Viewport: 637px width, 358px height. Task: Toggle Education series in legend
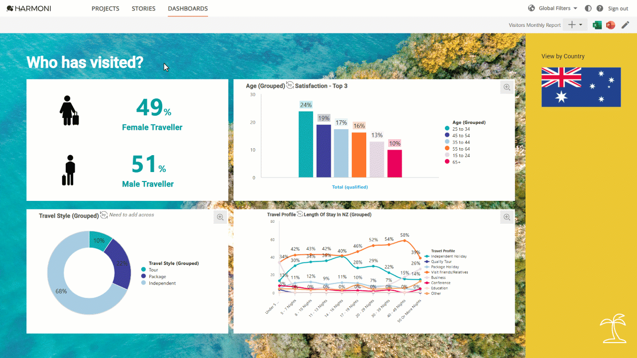436,288
